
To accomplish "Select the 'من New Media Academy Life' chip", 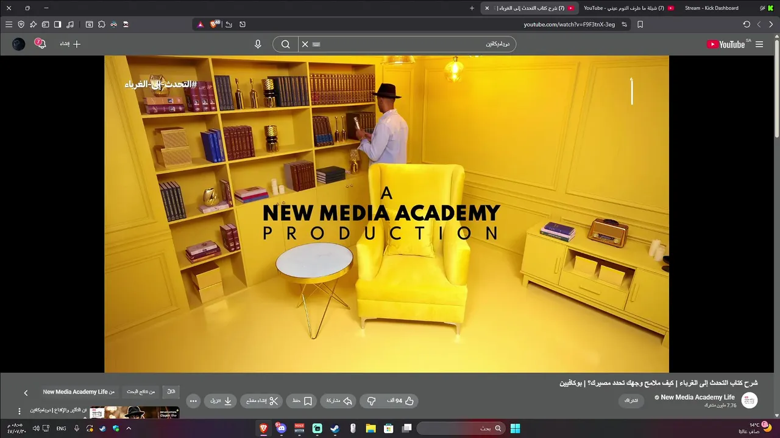I will click(79, 392).
